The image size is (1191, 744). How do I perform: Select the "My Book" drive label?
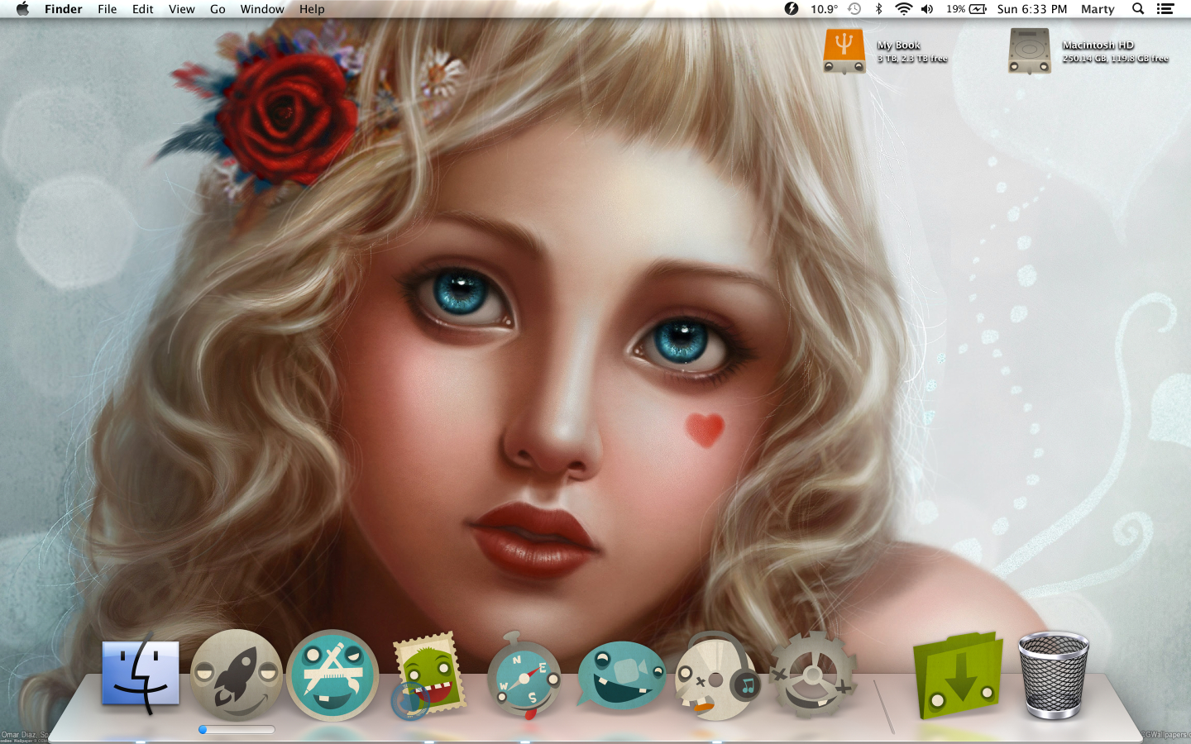click(x=899, y=45)
